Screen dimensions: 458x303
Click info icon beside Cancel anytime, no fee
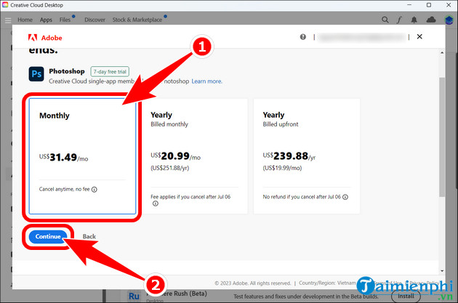coord(94,190)
